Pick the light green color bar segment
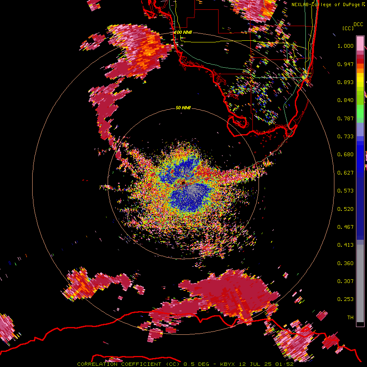Image resolution: width=367 pixels, height=367 pixels. [360, 111]
